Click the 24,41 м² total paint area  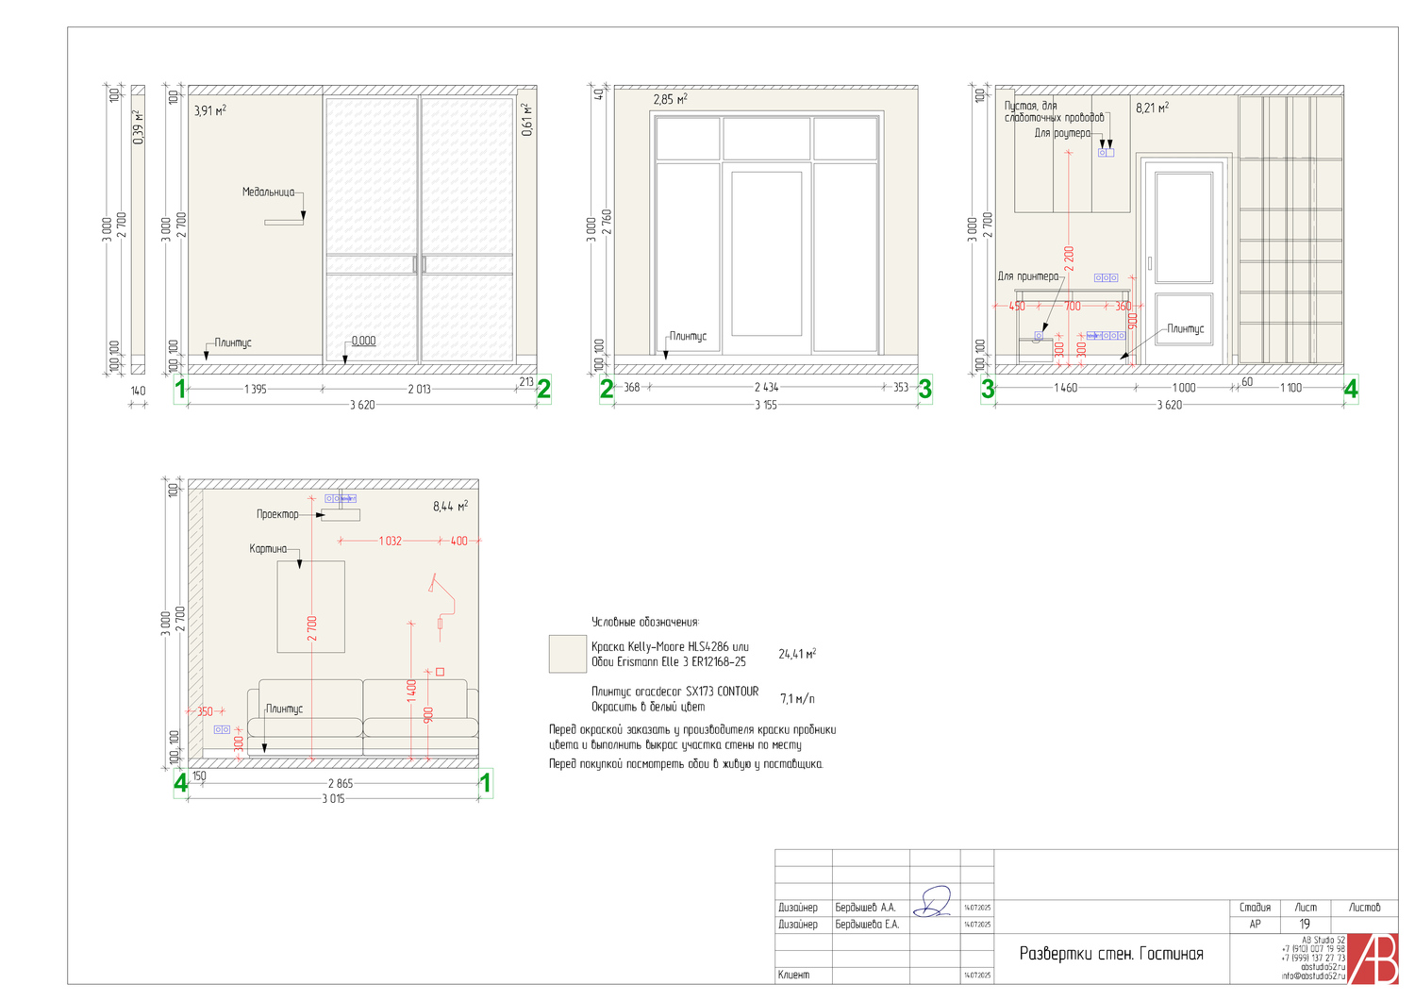pyautogui.click(x=797, y=654)
